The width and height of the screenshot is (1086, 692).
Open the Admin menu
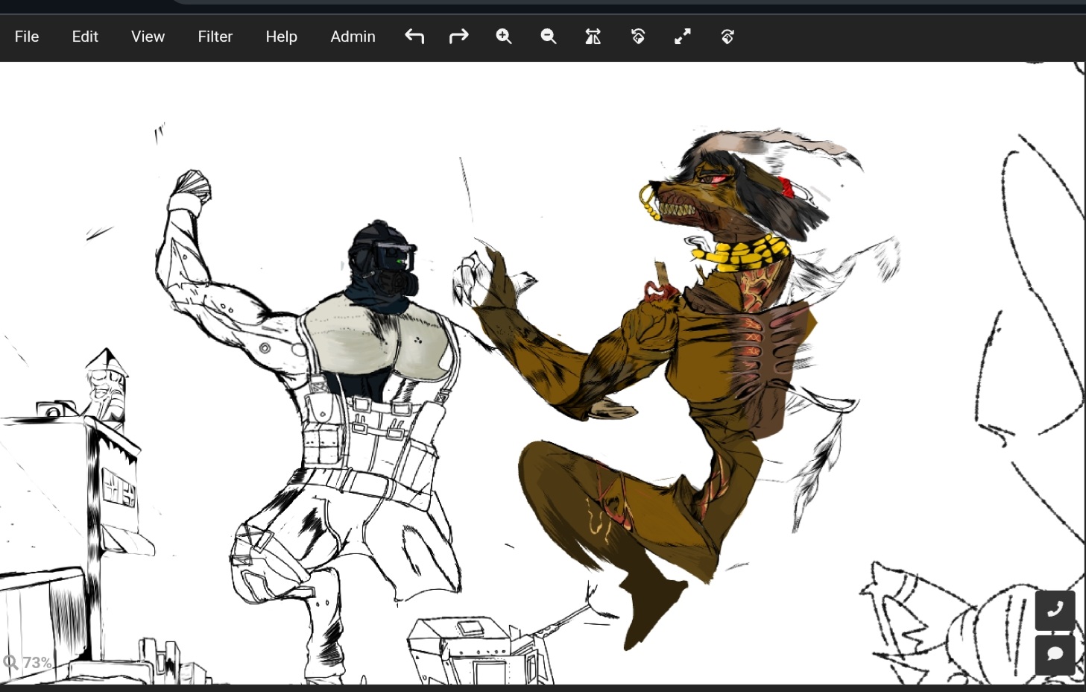pyautogui.click(x=353, y=37)
